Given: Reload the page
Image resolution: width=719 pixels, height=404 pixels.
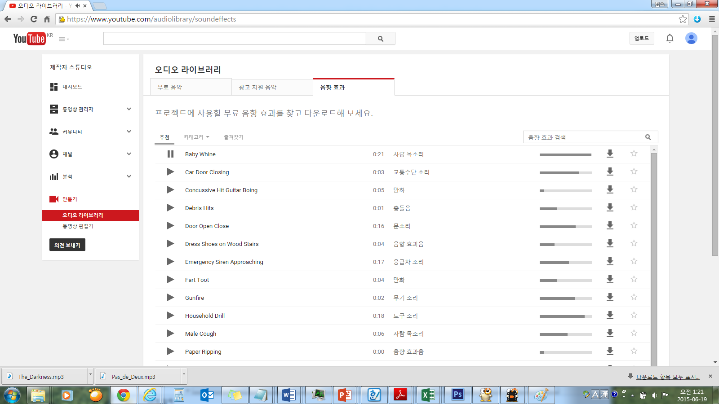Looking at the screenshot, I should pyautogui.click(x=34, y=19).
